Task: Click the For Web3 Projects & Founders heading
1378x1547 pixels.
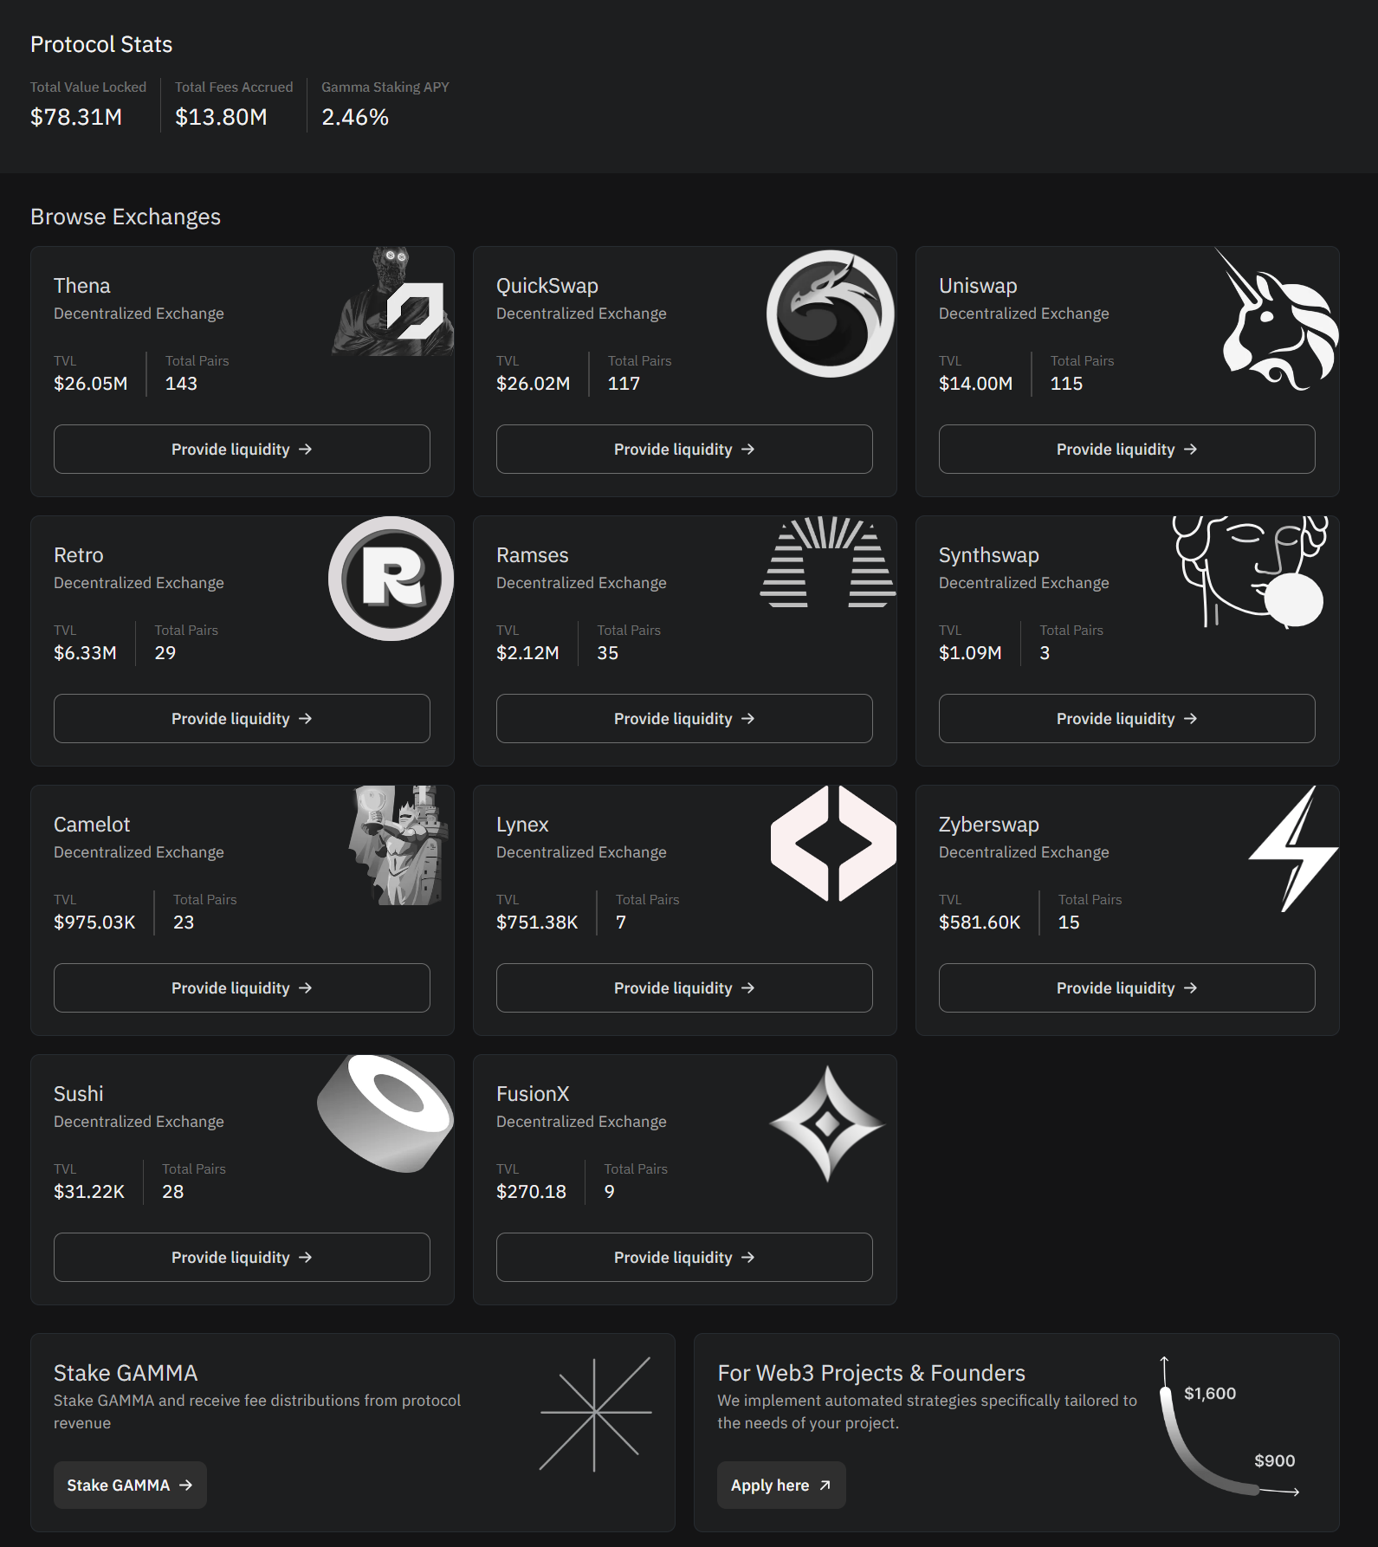Action: pyautogui.click(x=871, y=1373)
